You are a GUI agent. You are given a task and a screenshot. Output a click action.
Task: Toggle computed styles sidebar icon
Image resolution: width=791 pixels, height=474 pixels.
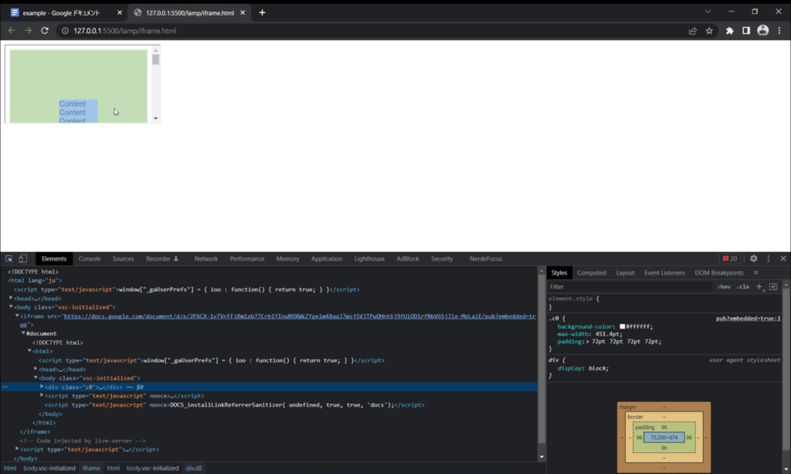772,287
